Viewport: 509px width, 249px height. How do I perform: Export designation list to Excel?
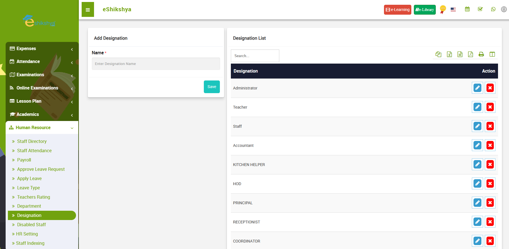pos(449,54)
